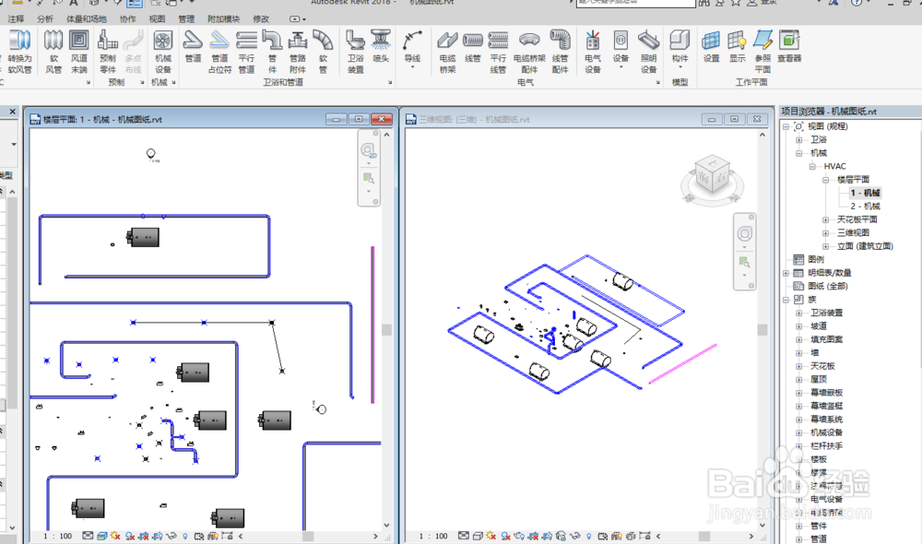Select the 平行线管 parallel conduits tool
The height and width of the screenshot is (544, 922).
pyautogui.click(x=498, y=52)
